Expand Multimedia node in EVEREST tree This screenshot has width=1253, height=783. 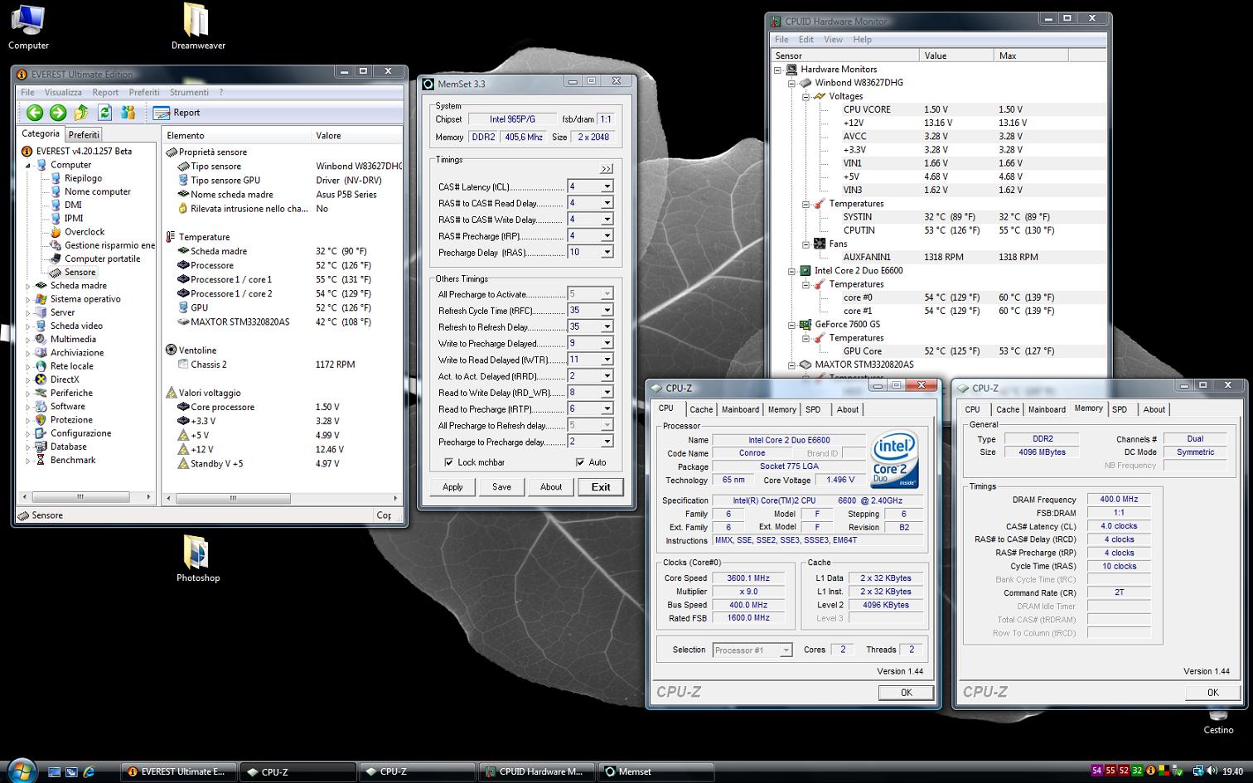(27, 340)
